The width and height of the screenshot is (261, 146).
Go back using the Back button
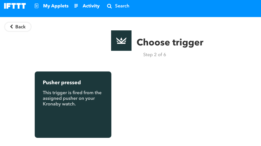coord(18,27)
